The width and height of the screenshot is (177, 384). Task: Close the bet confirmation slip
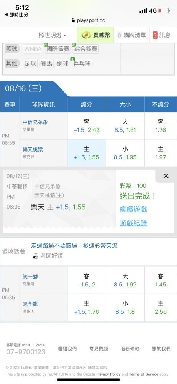tap(166, 175)
